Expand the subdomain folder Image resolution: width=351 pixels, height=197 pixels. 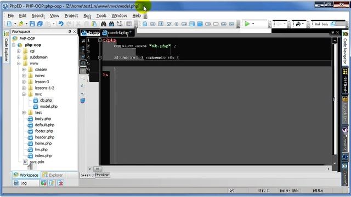click(x=19, y=57)
